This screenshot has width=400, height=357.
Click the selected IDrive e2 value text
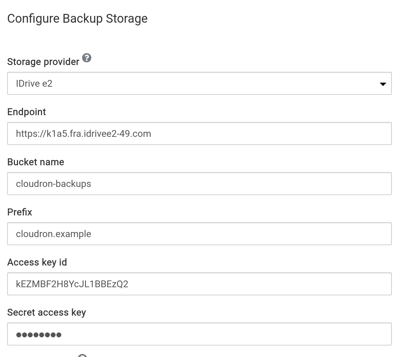[34, 84]
